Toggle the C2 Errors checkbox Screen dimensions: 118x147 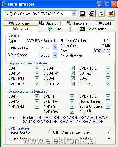[x=108, y=84]
